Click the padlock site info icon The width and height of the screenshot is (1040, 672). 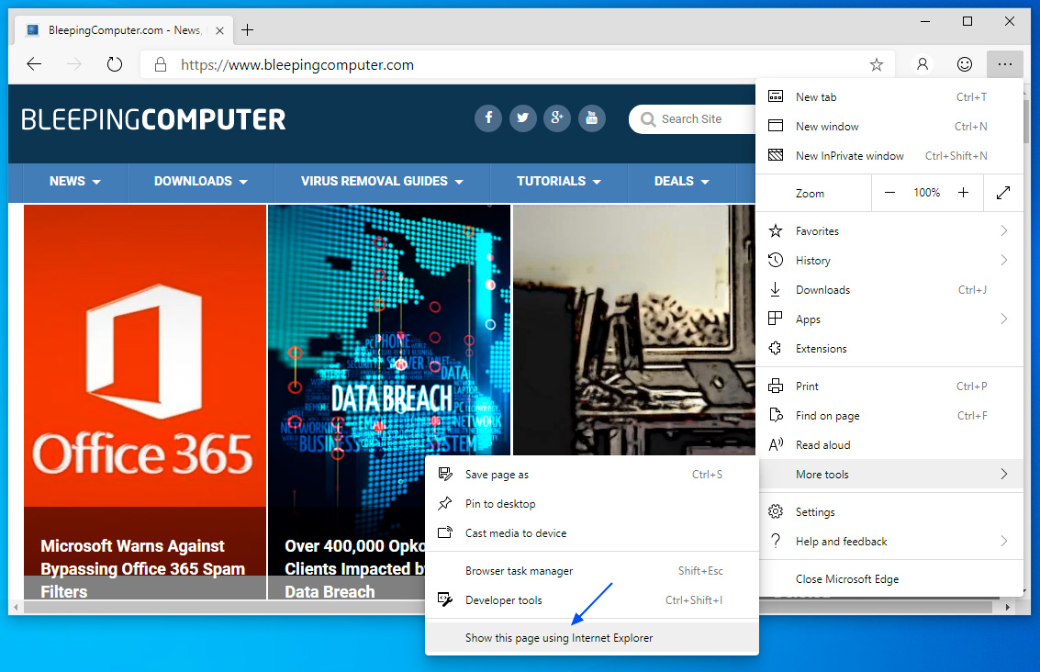[160, 64]
